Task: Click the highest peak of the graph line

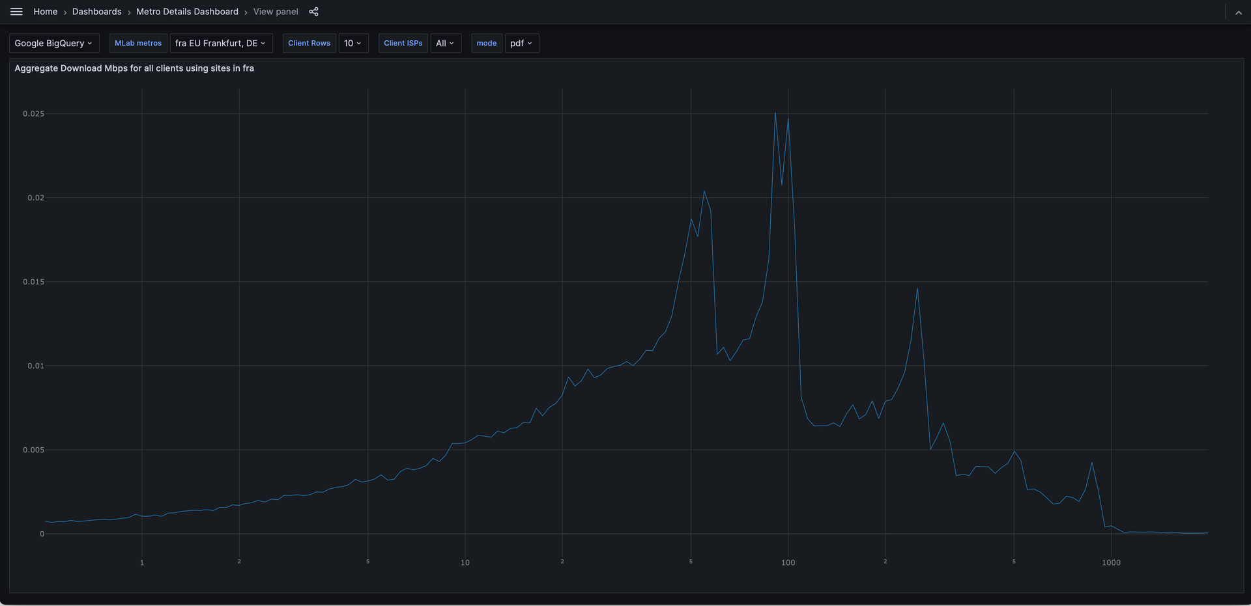Action: (x=775, y=113)
